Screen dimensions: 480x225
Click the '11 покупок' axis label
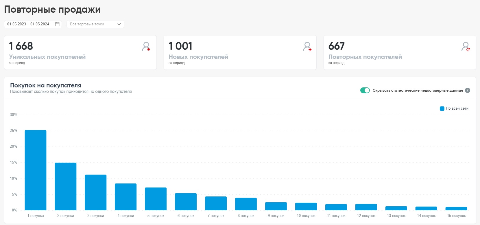click(336, 216)
